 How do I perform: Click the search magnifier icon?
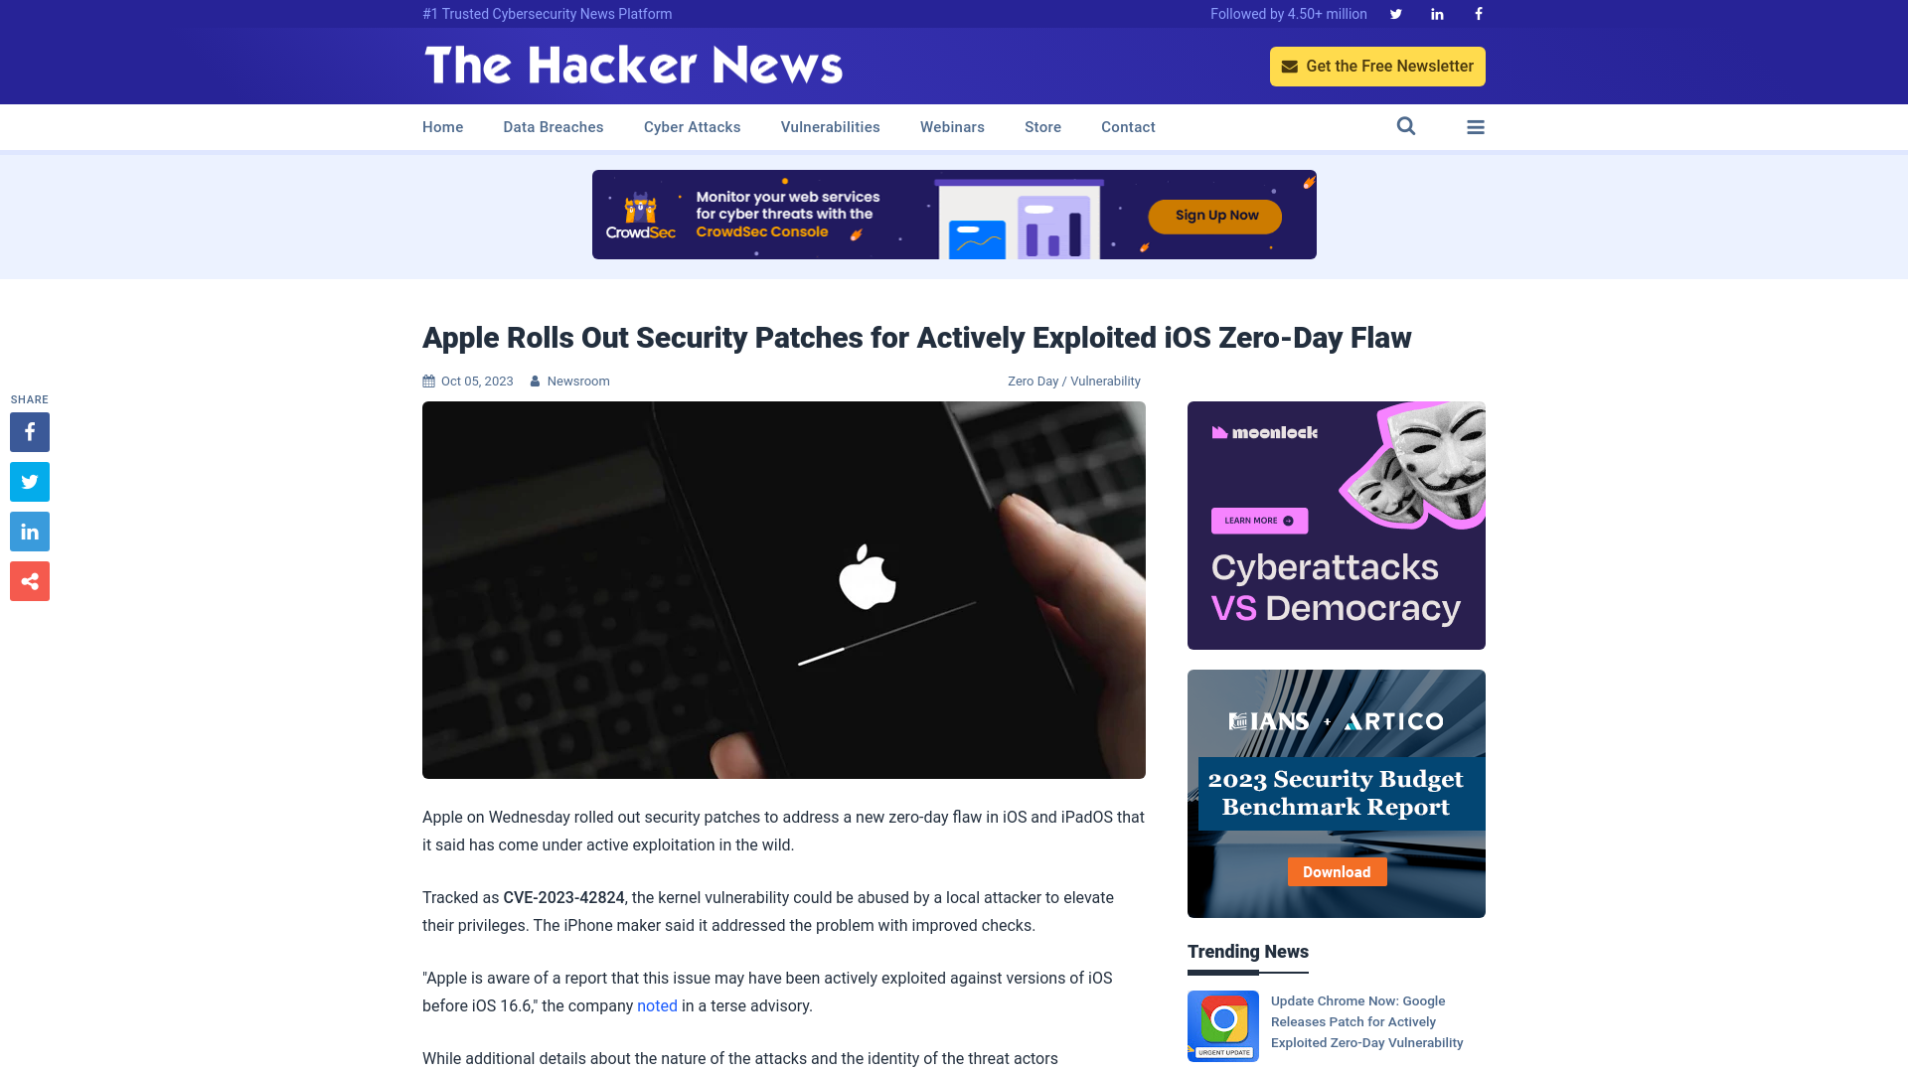pos(1406,126)
